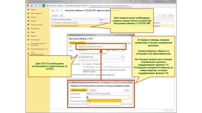202x113 pixels.
Task: Open the Закупки section
Action: pyautogui.click(x=33, y=21)
